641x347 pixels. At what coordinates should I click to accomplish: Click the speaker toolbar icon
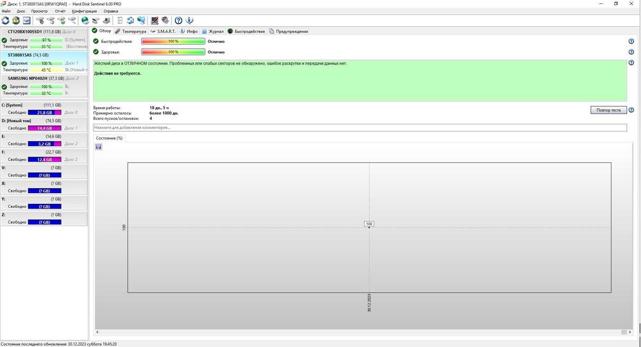[x=165, y=20]
